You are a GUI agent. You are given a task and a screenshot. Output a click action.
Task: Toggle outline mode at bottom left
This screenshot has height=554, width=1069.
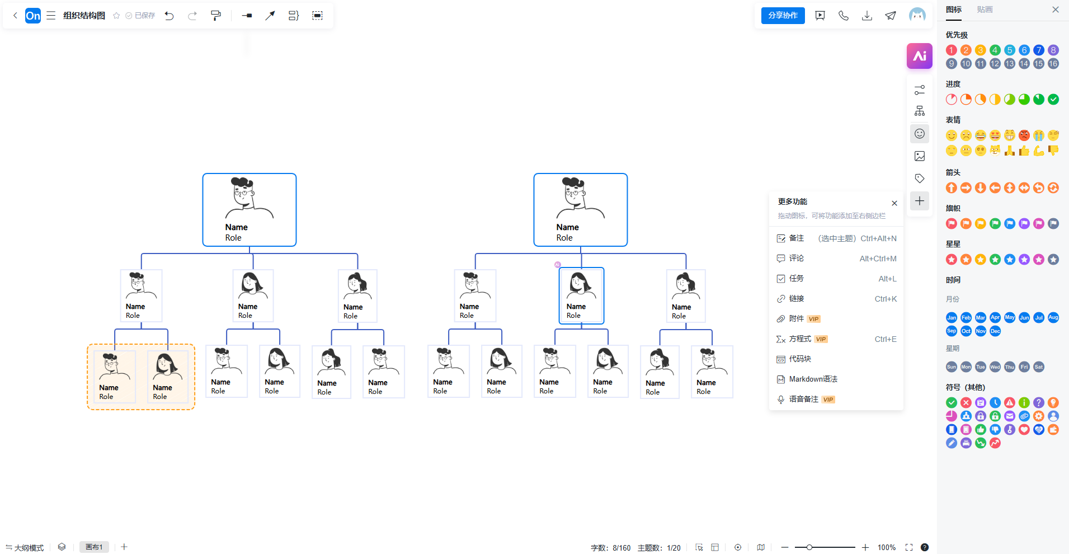coord(25,547)
